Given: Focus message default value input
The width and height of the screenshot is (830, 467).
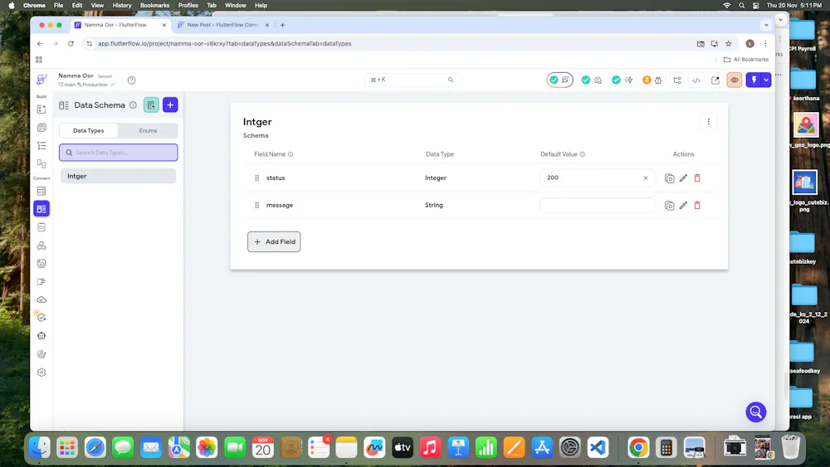Looking at the screenshot, I should tap(597, 205).
